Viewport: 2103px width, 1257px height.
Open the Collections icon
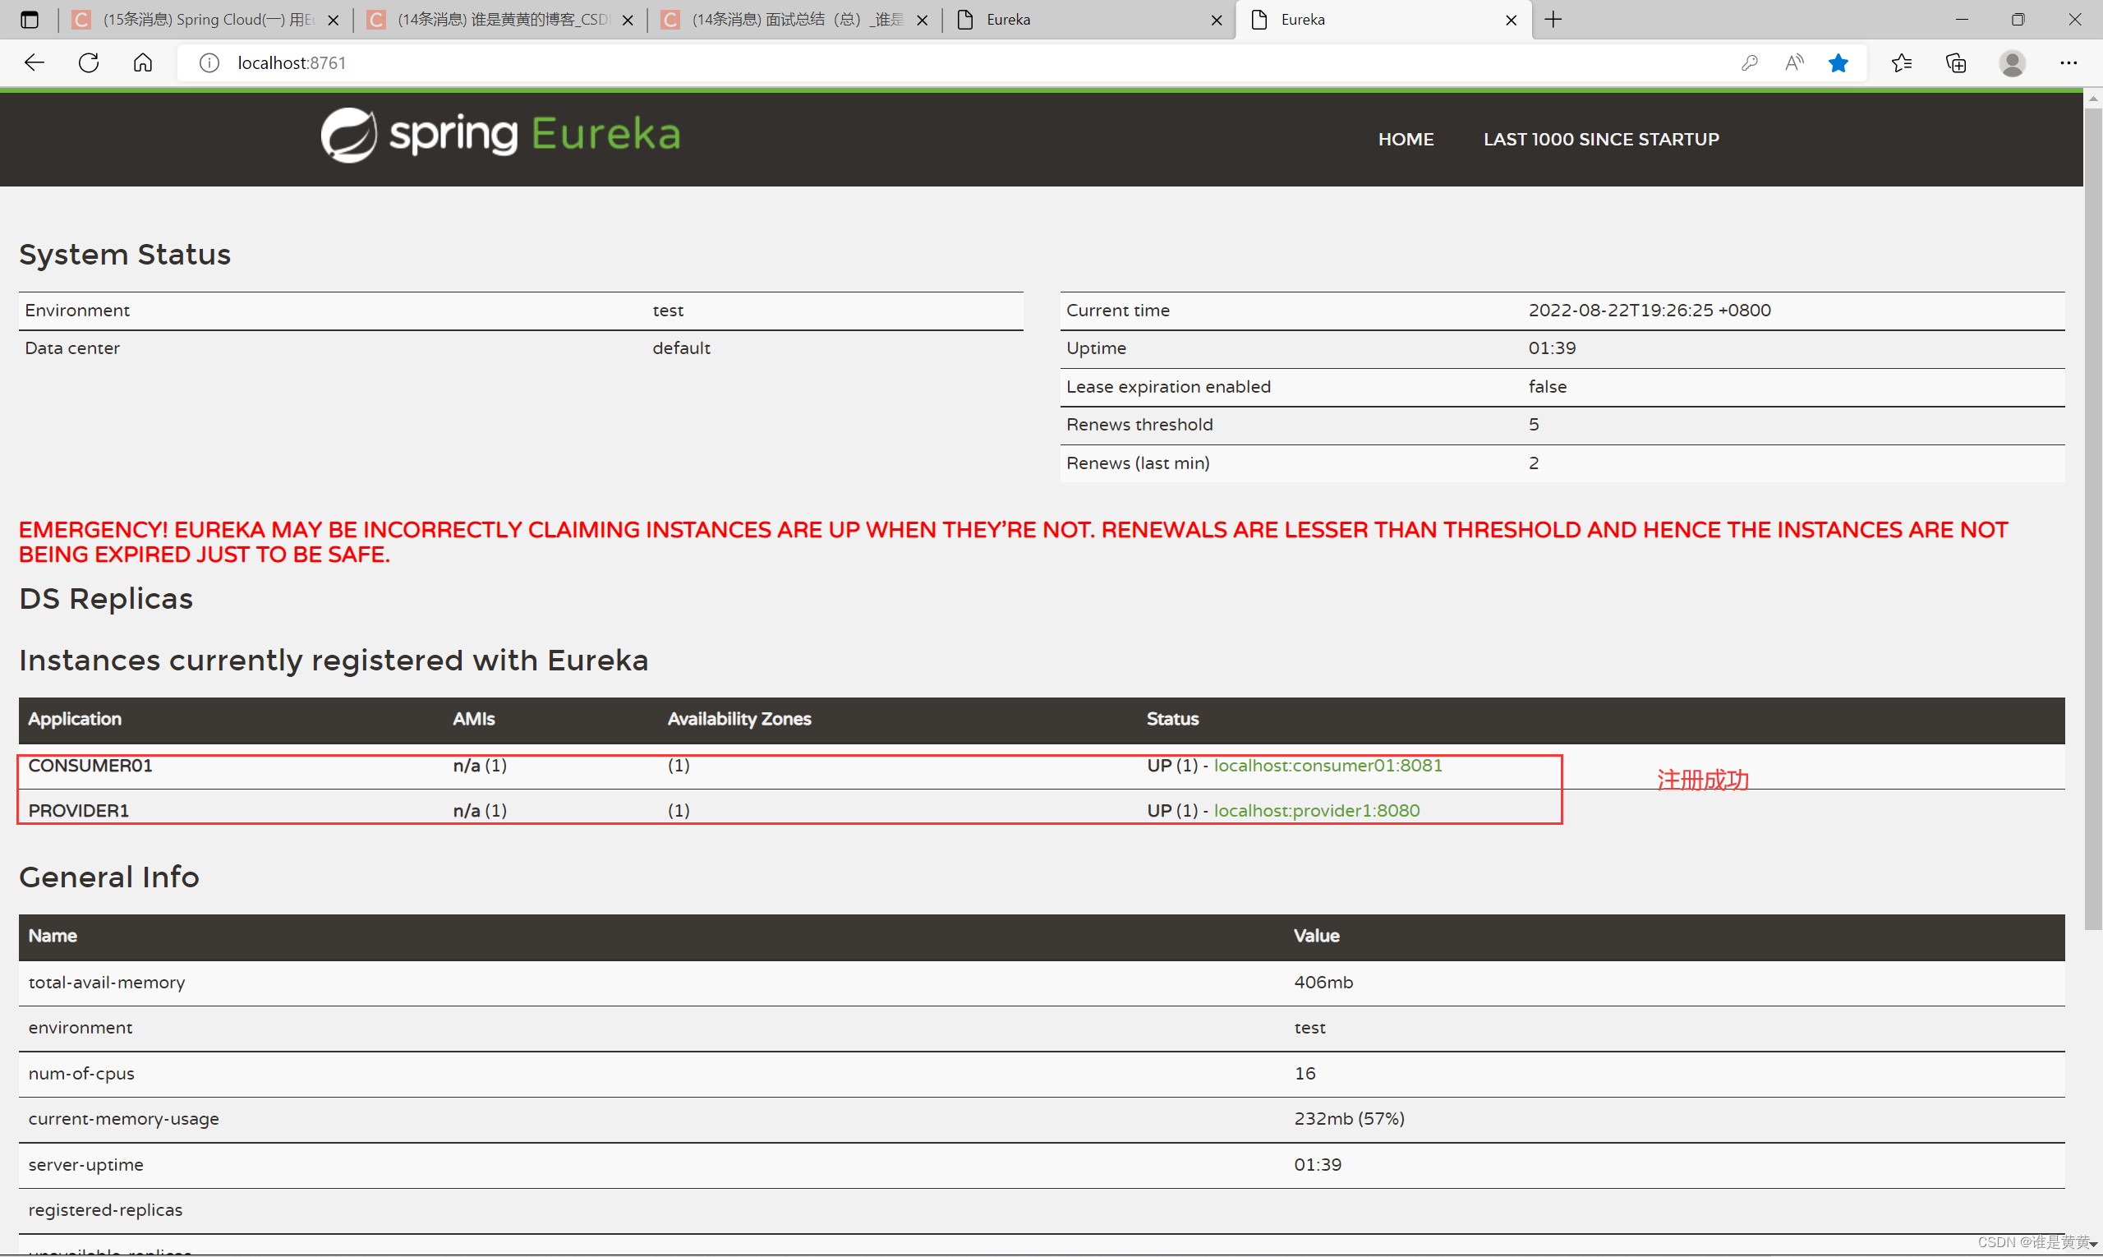1957,62
